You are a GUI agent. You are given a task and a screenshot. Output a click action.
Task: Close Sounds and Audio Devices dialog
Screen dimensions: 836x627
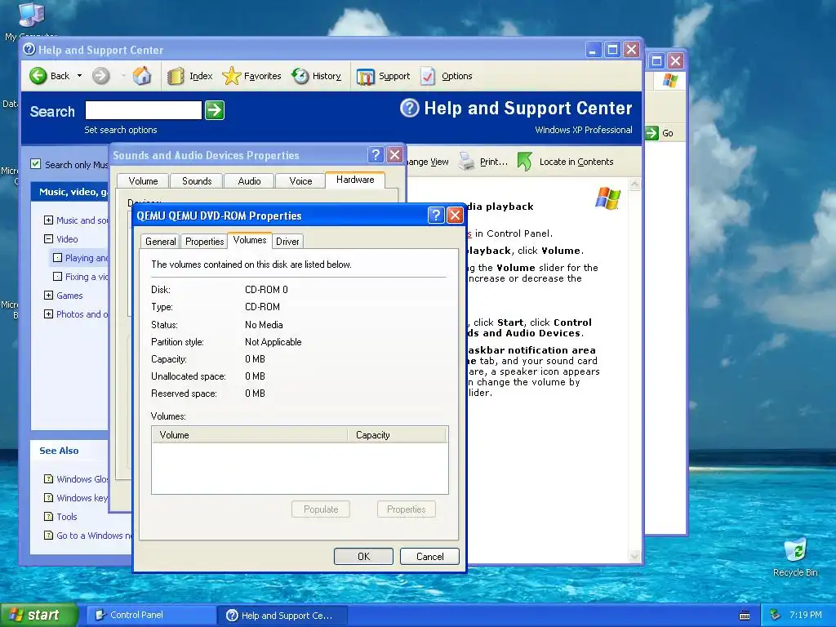click(394, 154)
